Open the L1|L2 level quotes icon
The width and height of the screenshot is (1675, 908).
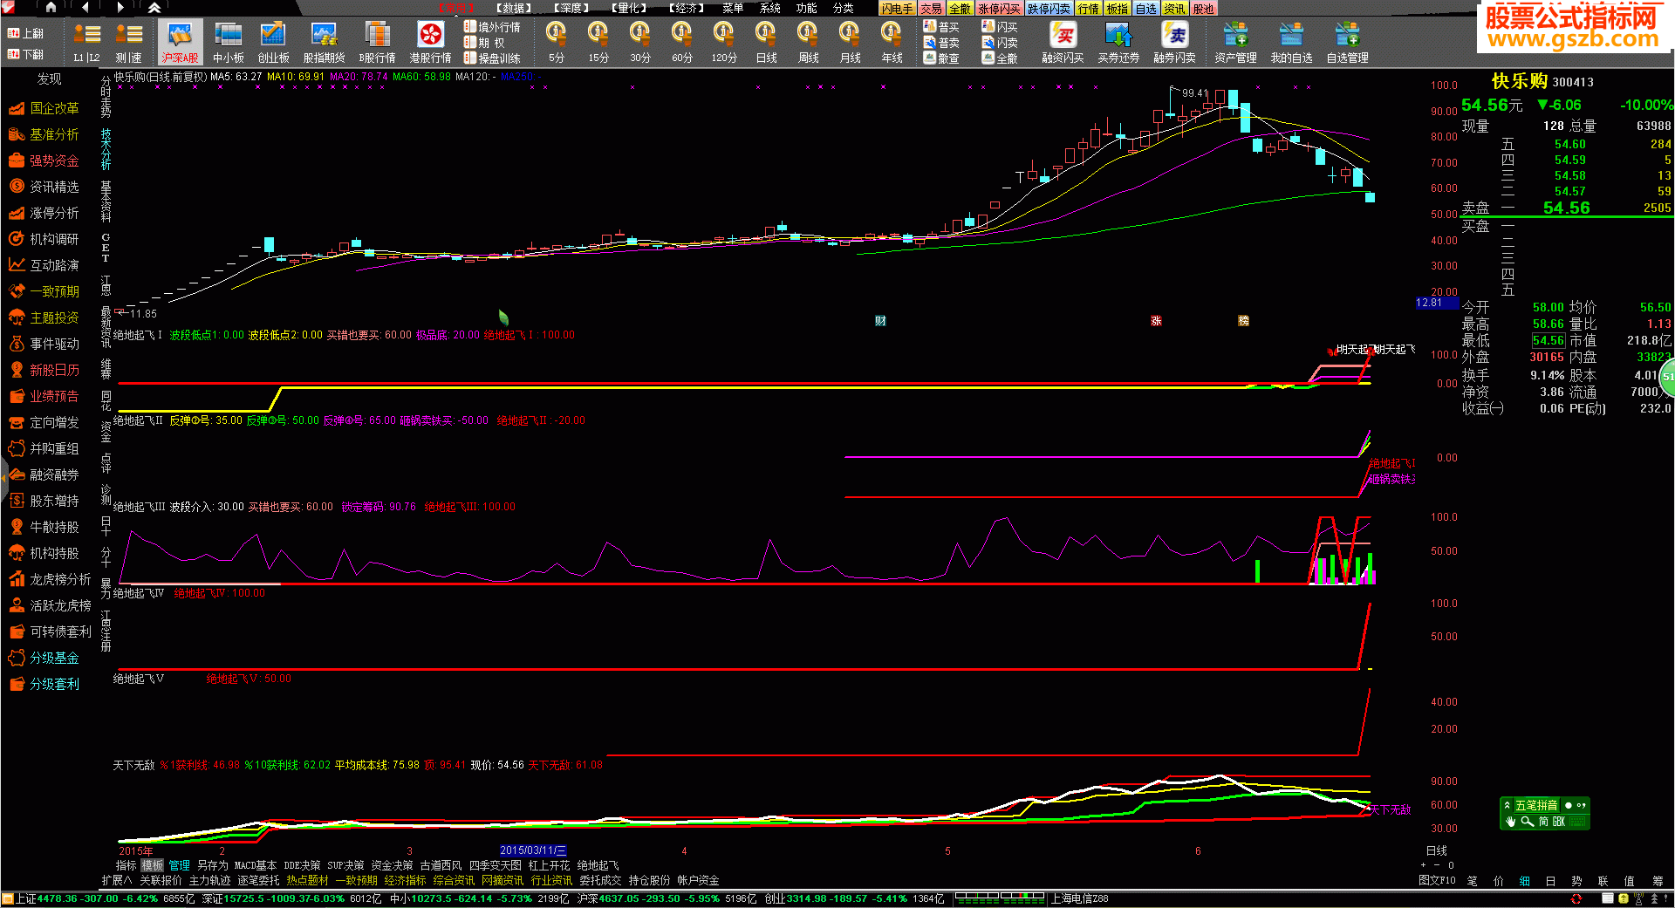click(86, 43)
